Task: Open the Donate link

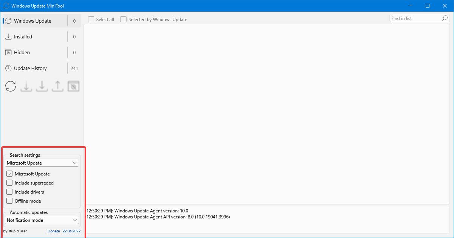Action: pyautogui.click(x=54, y=231)
